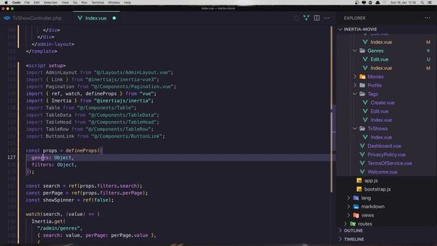Open bootstrap.js file
Viewport: 437px width, 246px height.
coord(378,189)
